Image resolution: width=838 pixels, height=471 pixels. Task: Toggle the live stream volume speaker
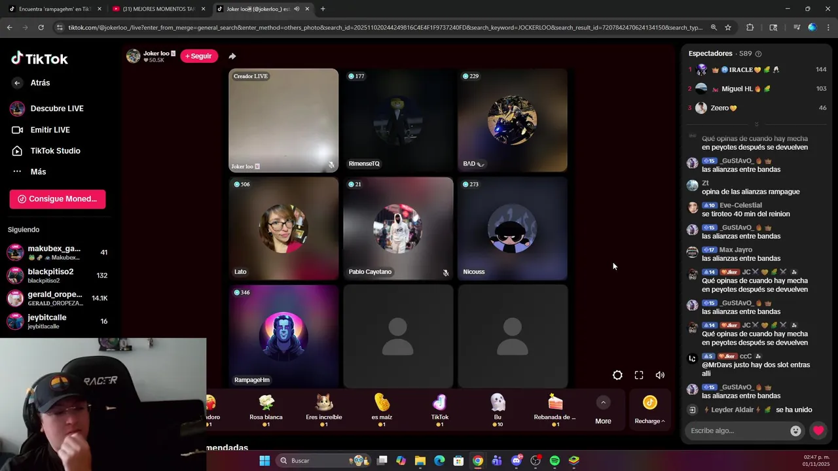point(660,375)
